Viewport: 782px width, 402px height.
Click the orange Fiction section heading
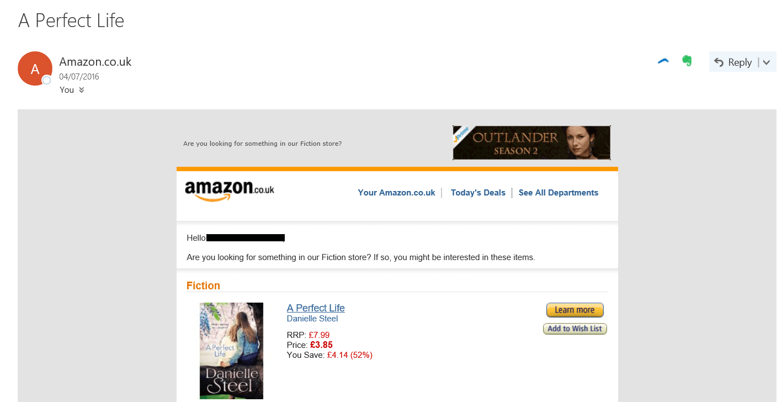pos(203,285)
